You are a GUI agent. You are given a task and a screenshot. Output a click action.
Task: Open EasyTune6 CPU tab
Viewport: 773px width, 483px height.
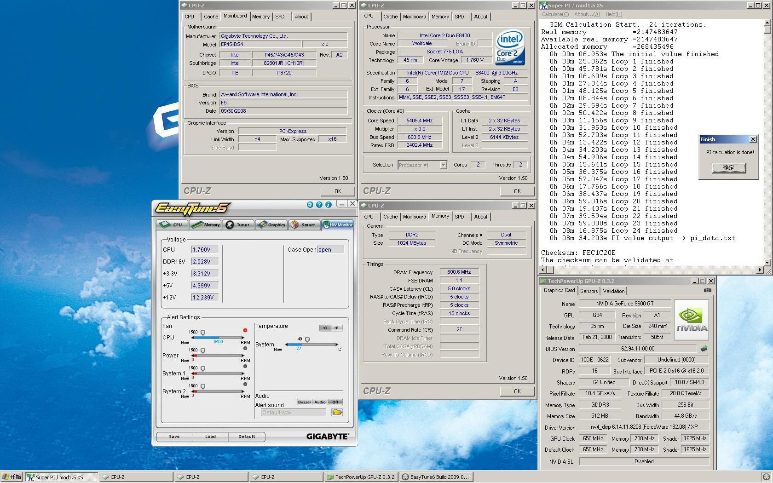coord(172,224)
